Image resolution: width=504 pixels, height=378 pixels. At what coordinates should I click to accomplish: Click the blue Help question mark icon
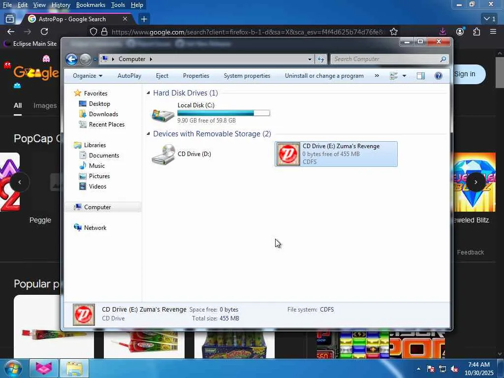click(439, 76)
